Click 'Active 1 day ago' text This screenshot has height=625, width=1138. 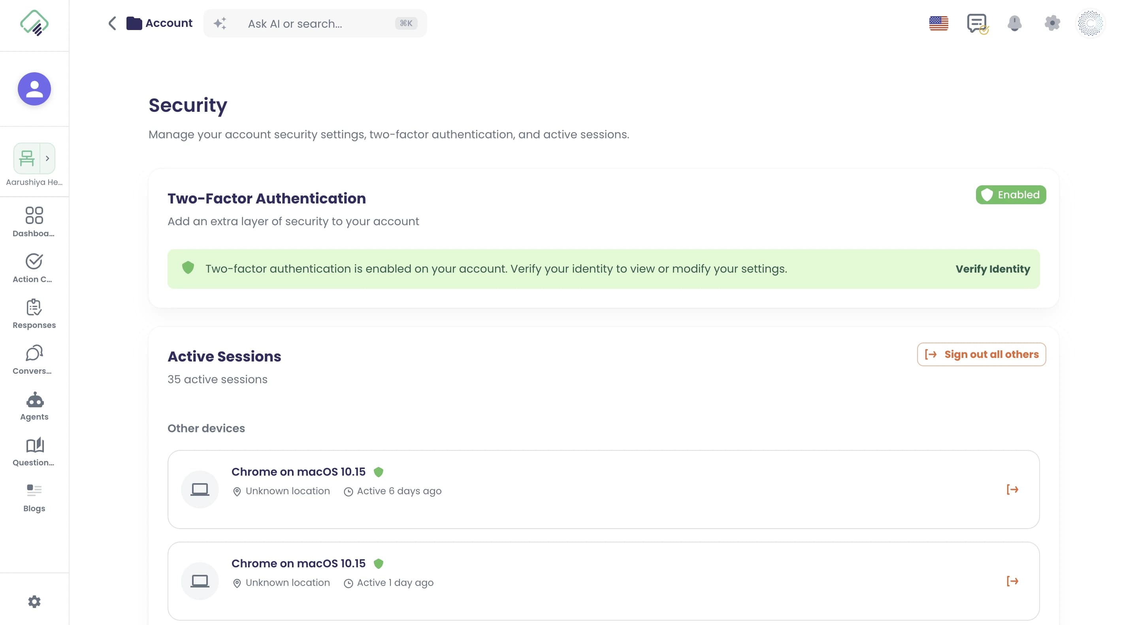[x=395, y=583]
